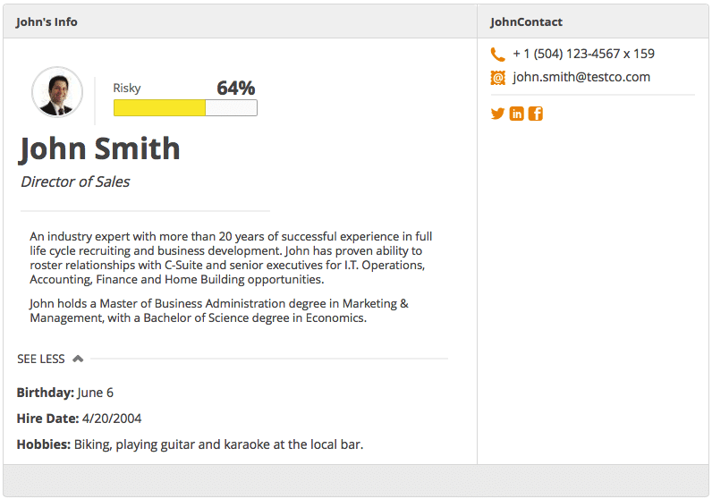Click the Hobbies line about biking
Image resolution: width=712 pixels, height=499 pixels.
(190, 444)
